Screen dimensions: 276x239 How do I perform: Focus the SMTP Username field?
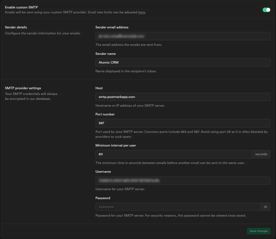183,180
